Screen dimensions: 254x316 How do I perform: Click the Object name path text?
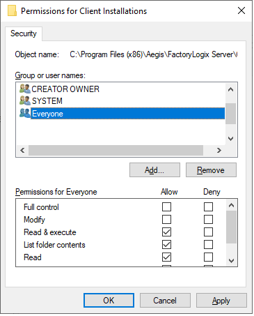click(x=153, y=54)
